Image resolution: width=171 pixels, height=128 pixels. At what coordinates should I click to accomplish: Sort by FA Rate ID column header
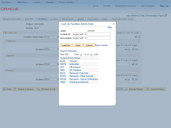click(x=65, y=58)
